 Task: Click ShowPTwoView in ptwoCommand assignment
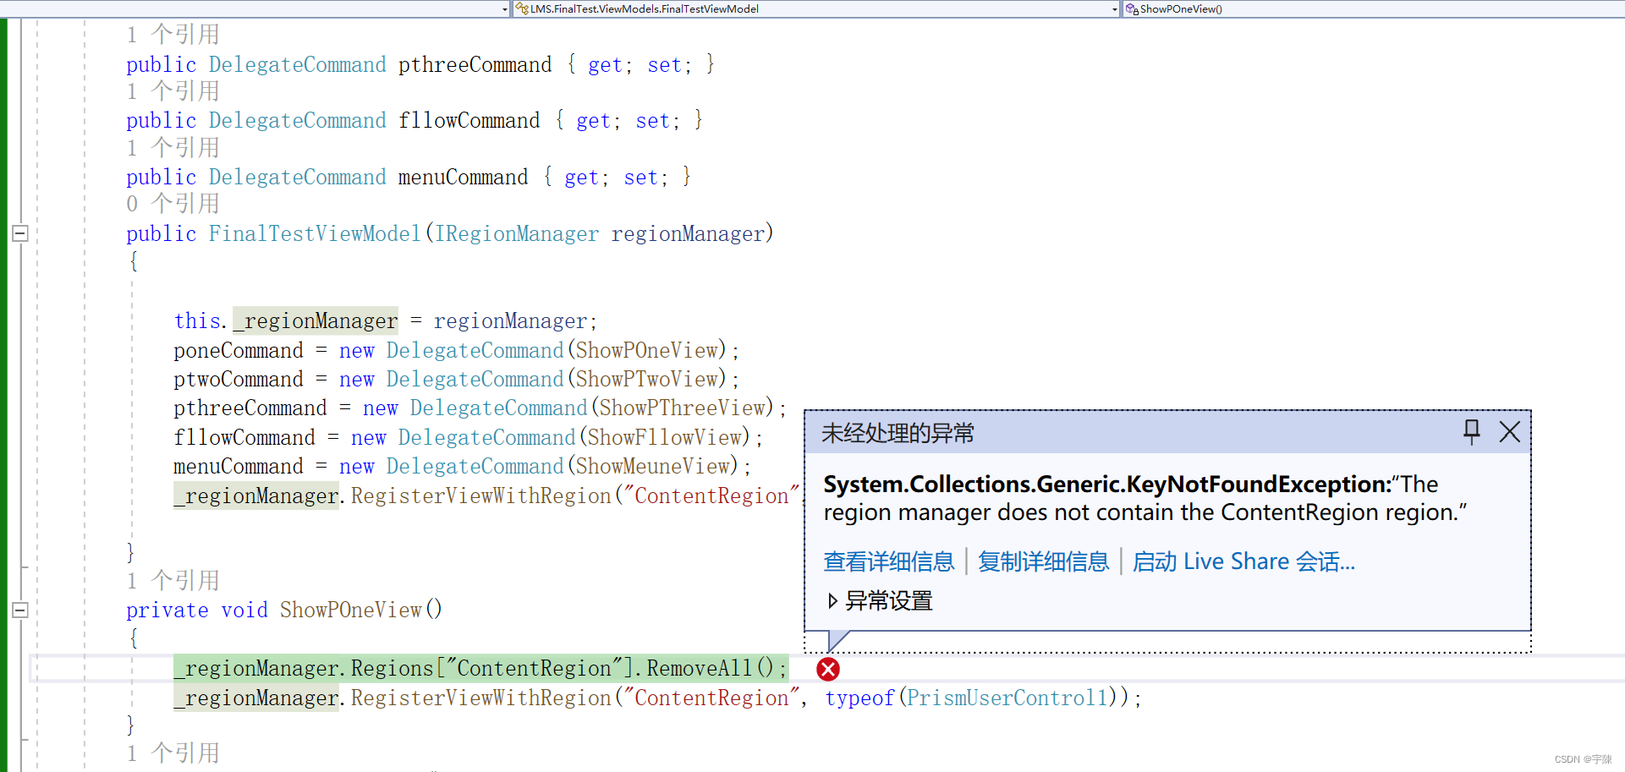[x=647, y=380]
